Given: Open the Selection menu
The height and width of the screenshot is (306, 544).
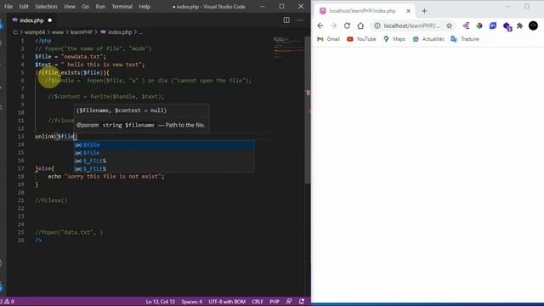Looking at the screenshot, I should (46, 7).
